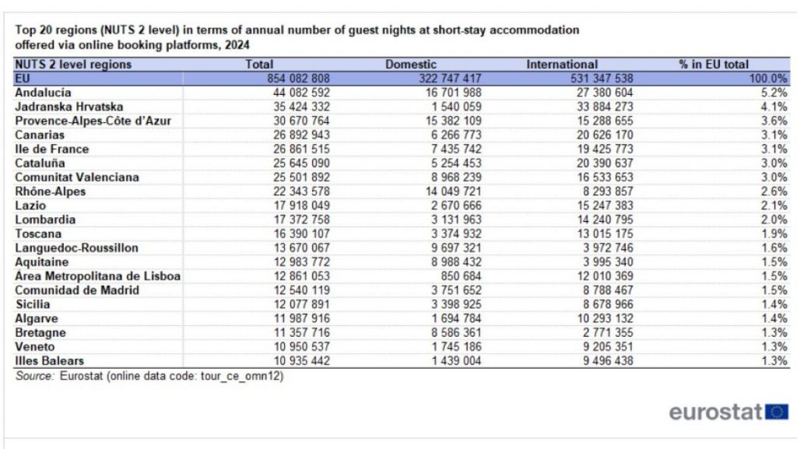Click Veneto total 10 950 537

point(301,347)
